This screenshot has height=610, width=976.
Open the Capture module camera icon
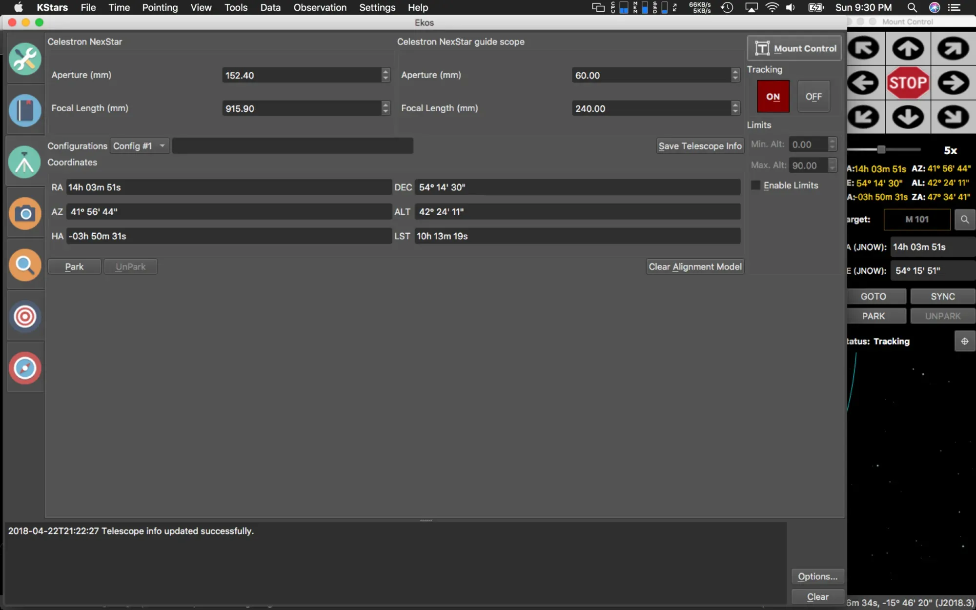pos(25,213)
